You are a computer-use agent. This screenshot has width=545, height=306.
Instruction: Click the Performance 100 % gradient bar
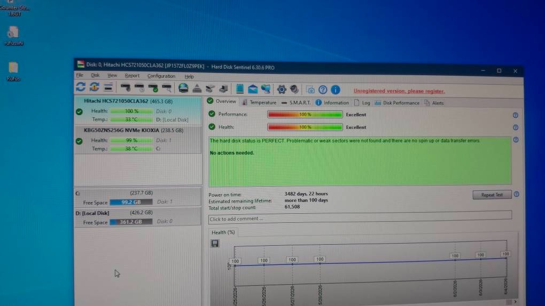pyautogui.click(x=305, y=115)
